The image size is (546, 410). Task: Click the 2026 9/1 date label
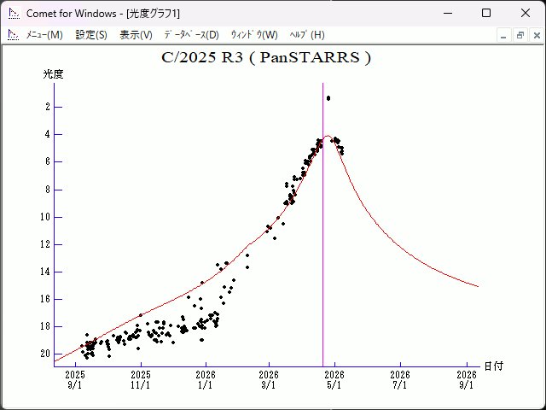coord(467,380)
